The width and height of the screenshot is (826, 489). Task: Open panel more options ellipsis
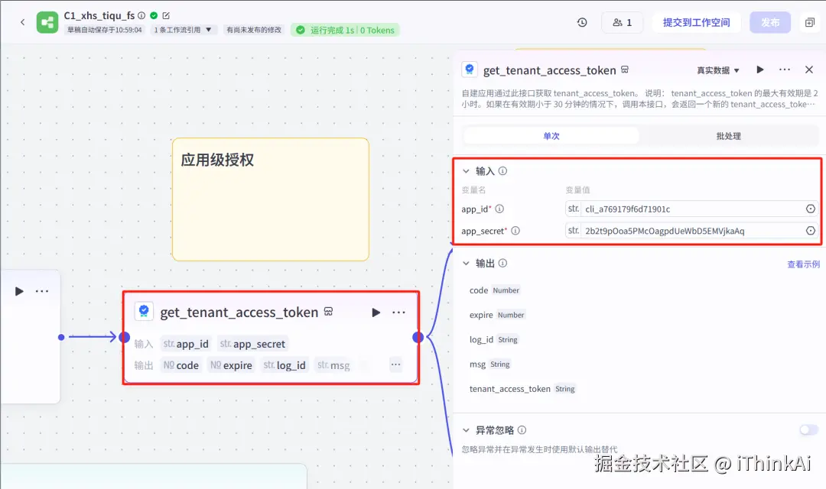click(785, 70)
